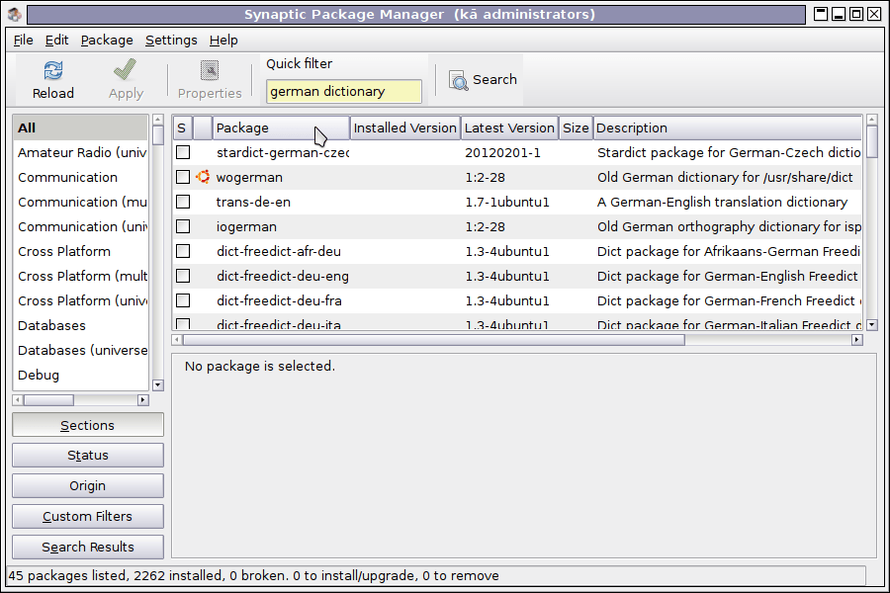
Task: Click 'Old German orthography dictionary' description
Action: 730,226
